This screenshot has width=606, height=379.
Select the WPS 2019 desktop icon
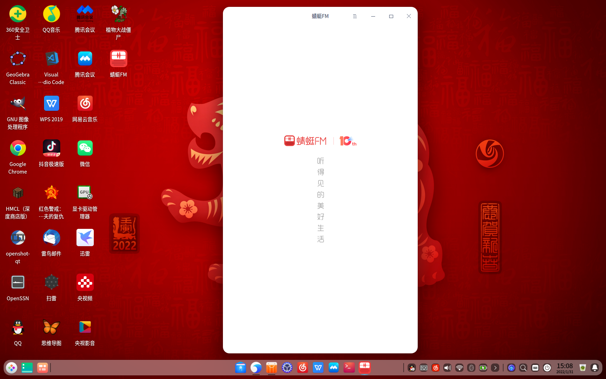click(x=51, y=109)
